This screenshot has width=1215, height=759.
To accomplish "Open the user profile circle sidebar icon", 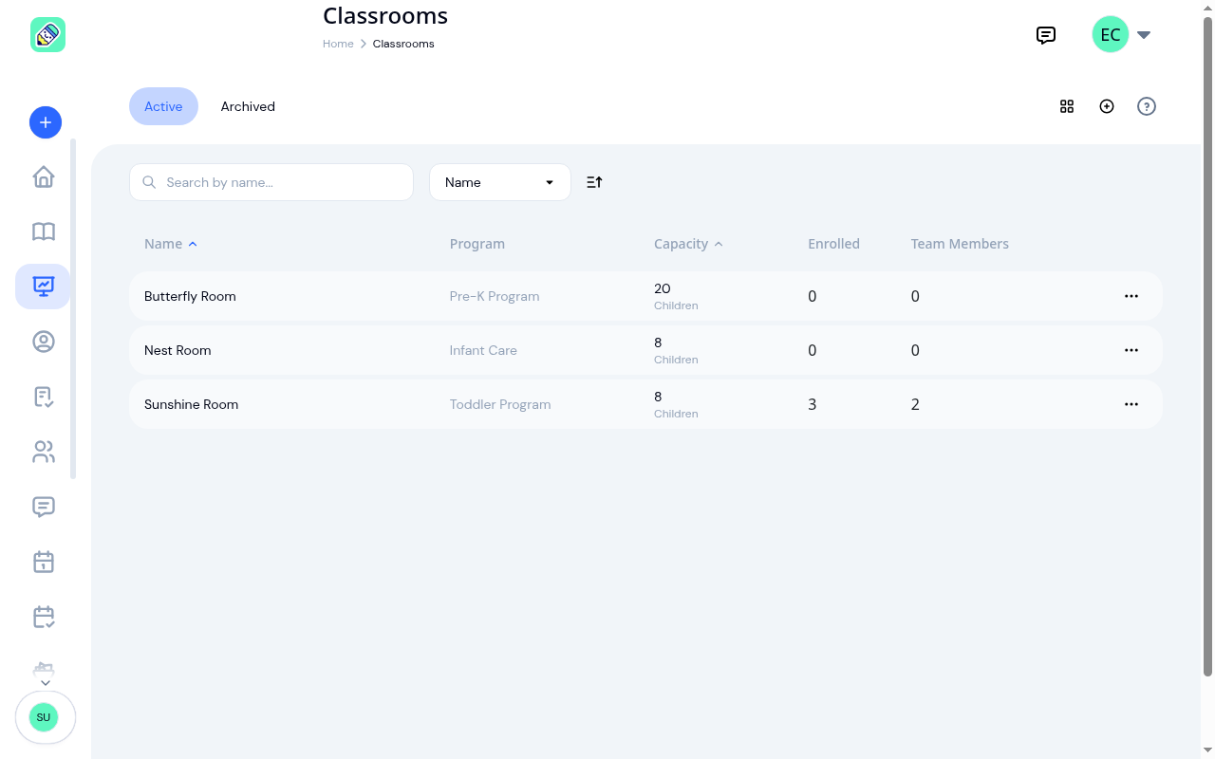I will pyautogui.click(x=44, y=342).
